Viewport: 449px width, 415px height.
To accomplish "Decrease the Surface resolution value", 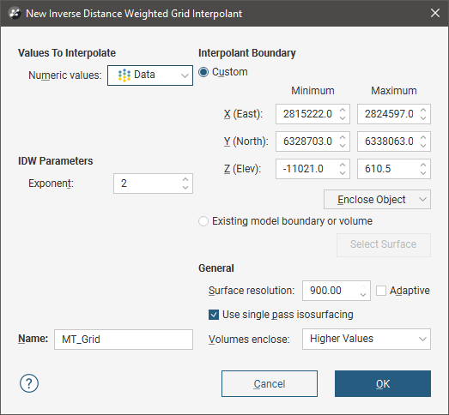I will pos(363,295).
